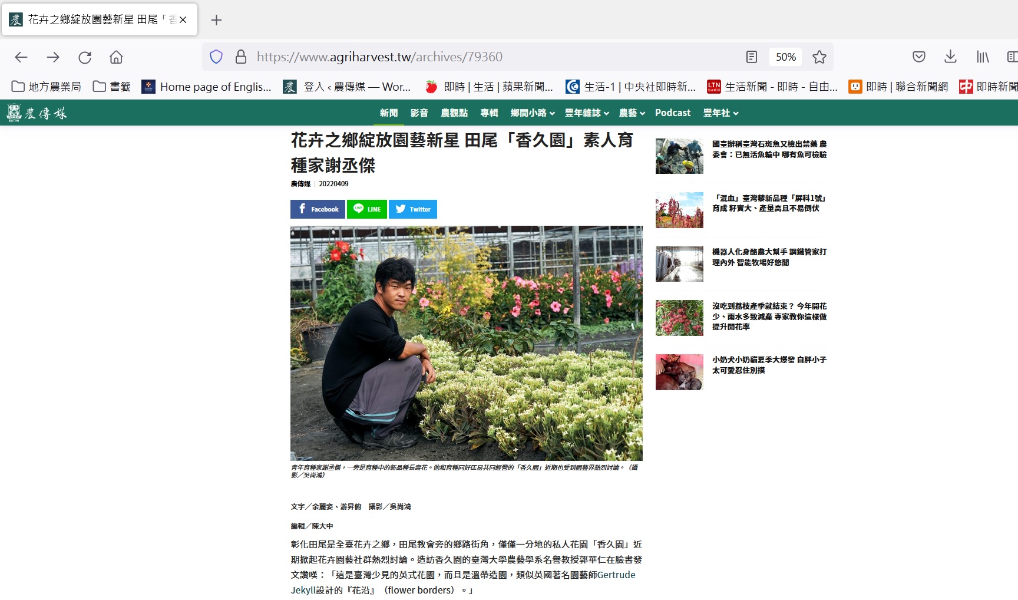
Task: Show the library history icon
Action: pyautogui.click(x=983, y=57)
